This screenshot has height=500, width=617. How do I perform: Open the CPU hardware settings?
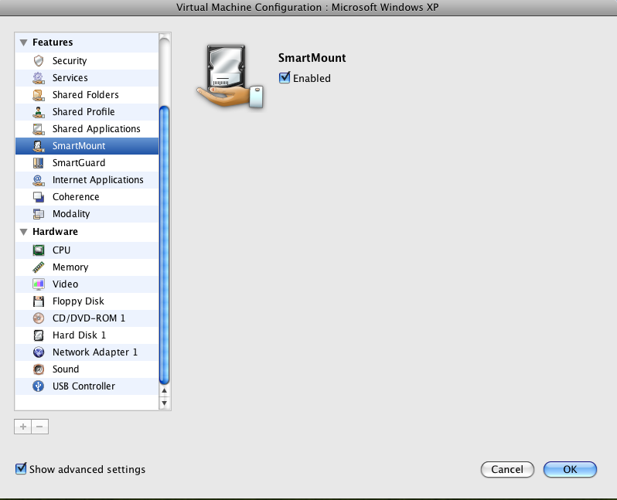pos(87,250)
